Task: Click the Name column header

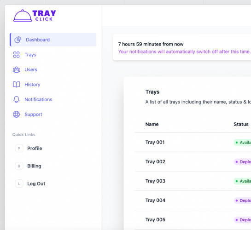Action: pos(152,124)
